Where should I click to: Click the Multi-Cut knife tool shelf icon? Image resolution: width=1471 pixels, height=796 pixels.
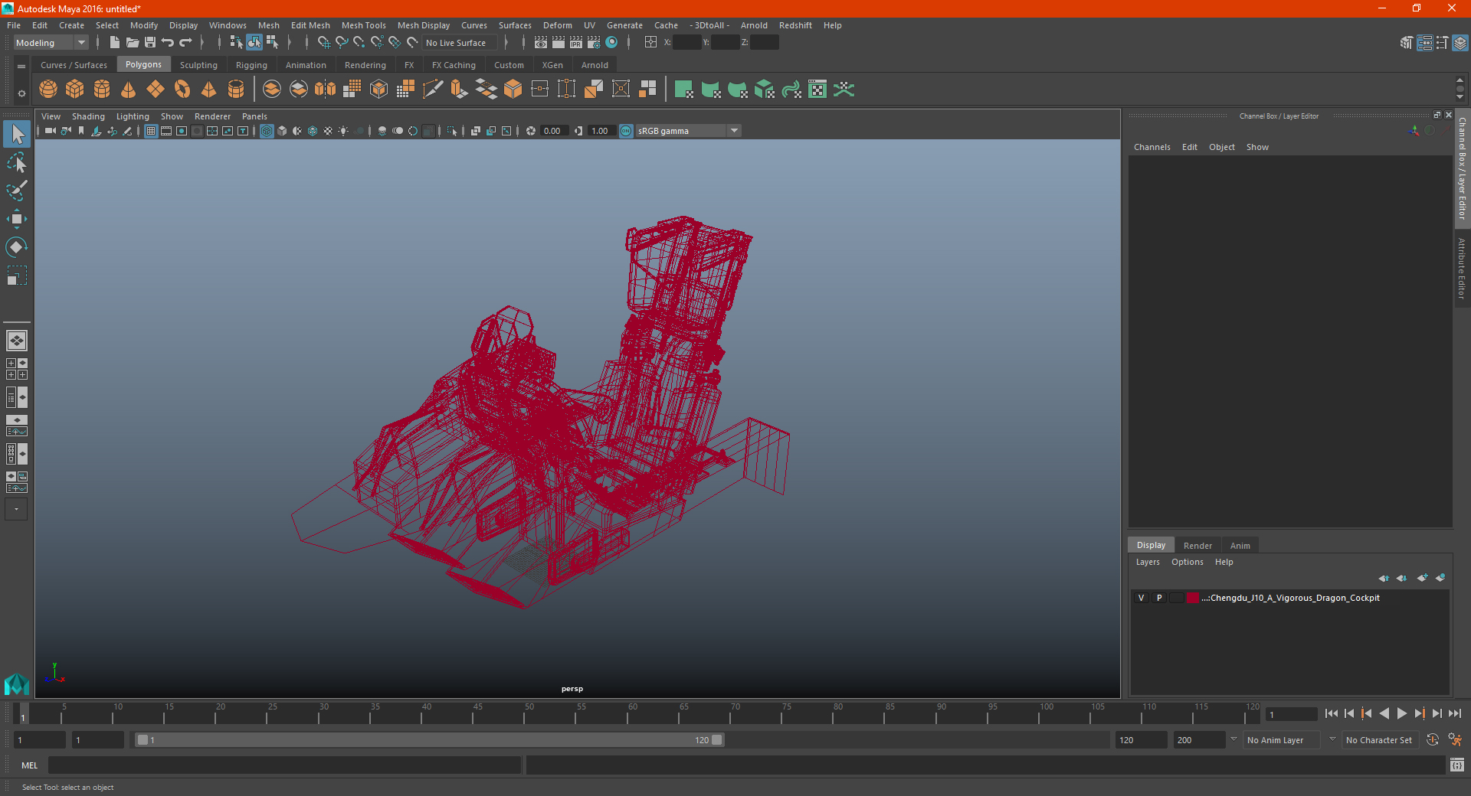[433, 90]
